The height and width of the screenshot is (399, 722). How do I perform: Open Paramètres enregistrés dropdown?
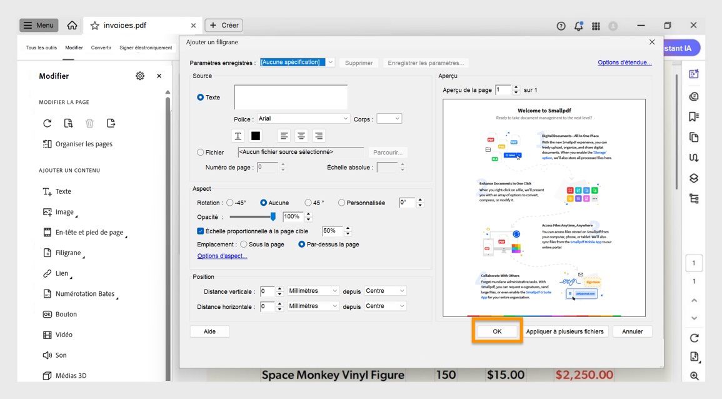[297, 62]
